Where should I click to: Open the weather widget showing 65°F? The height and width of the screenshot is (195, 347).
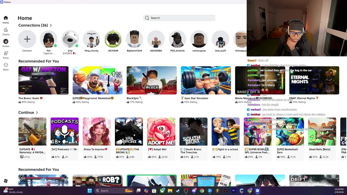[x=13, y=191]
